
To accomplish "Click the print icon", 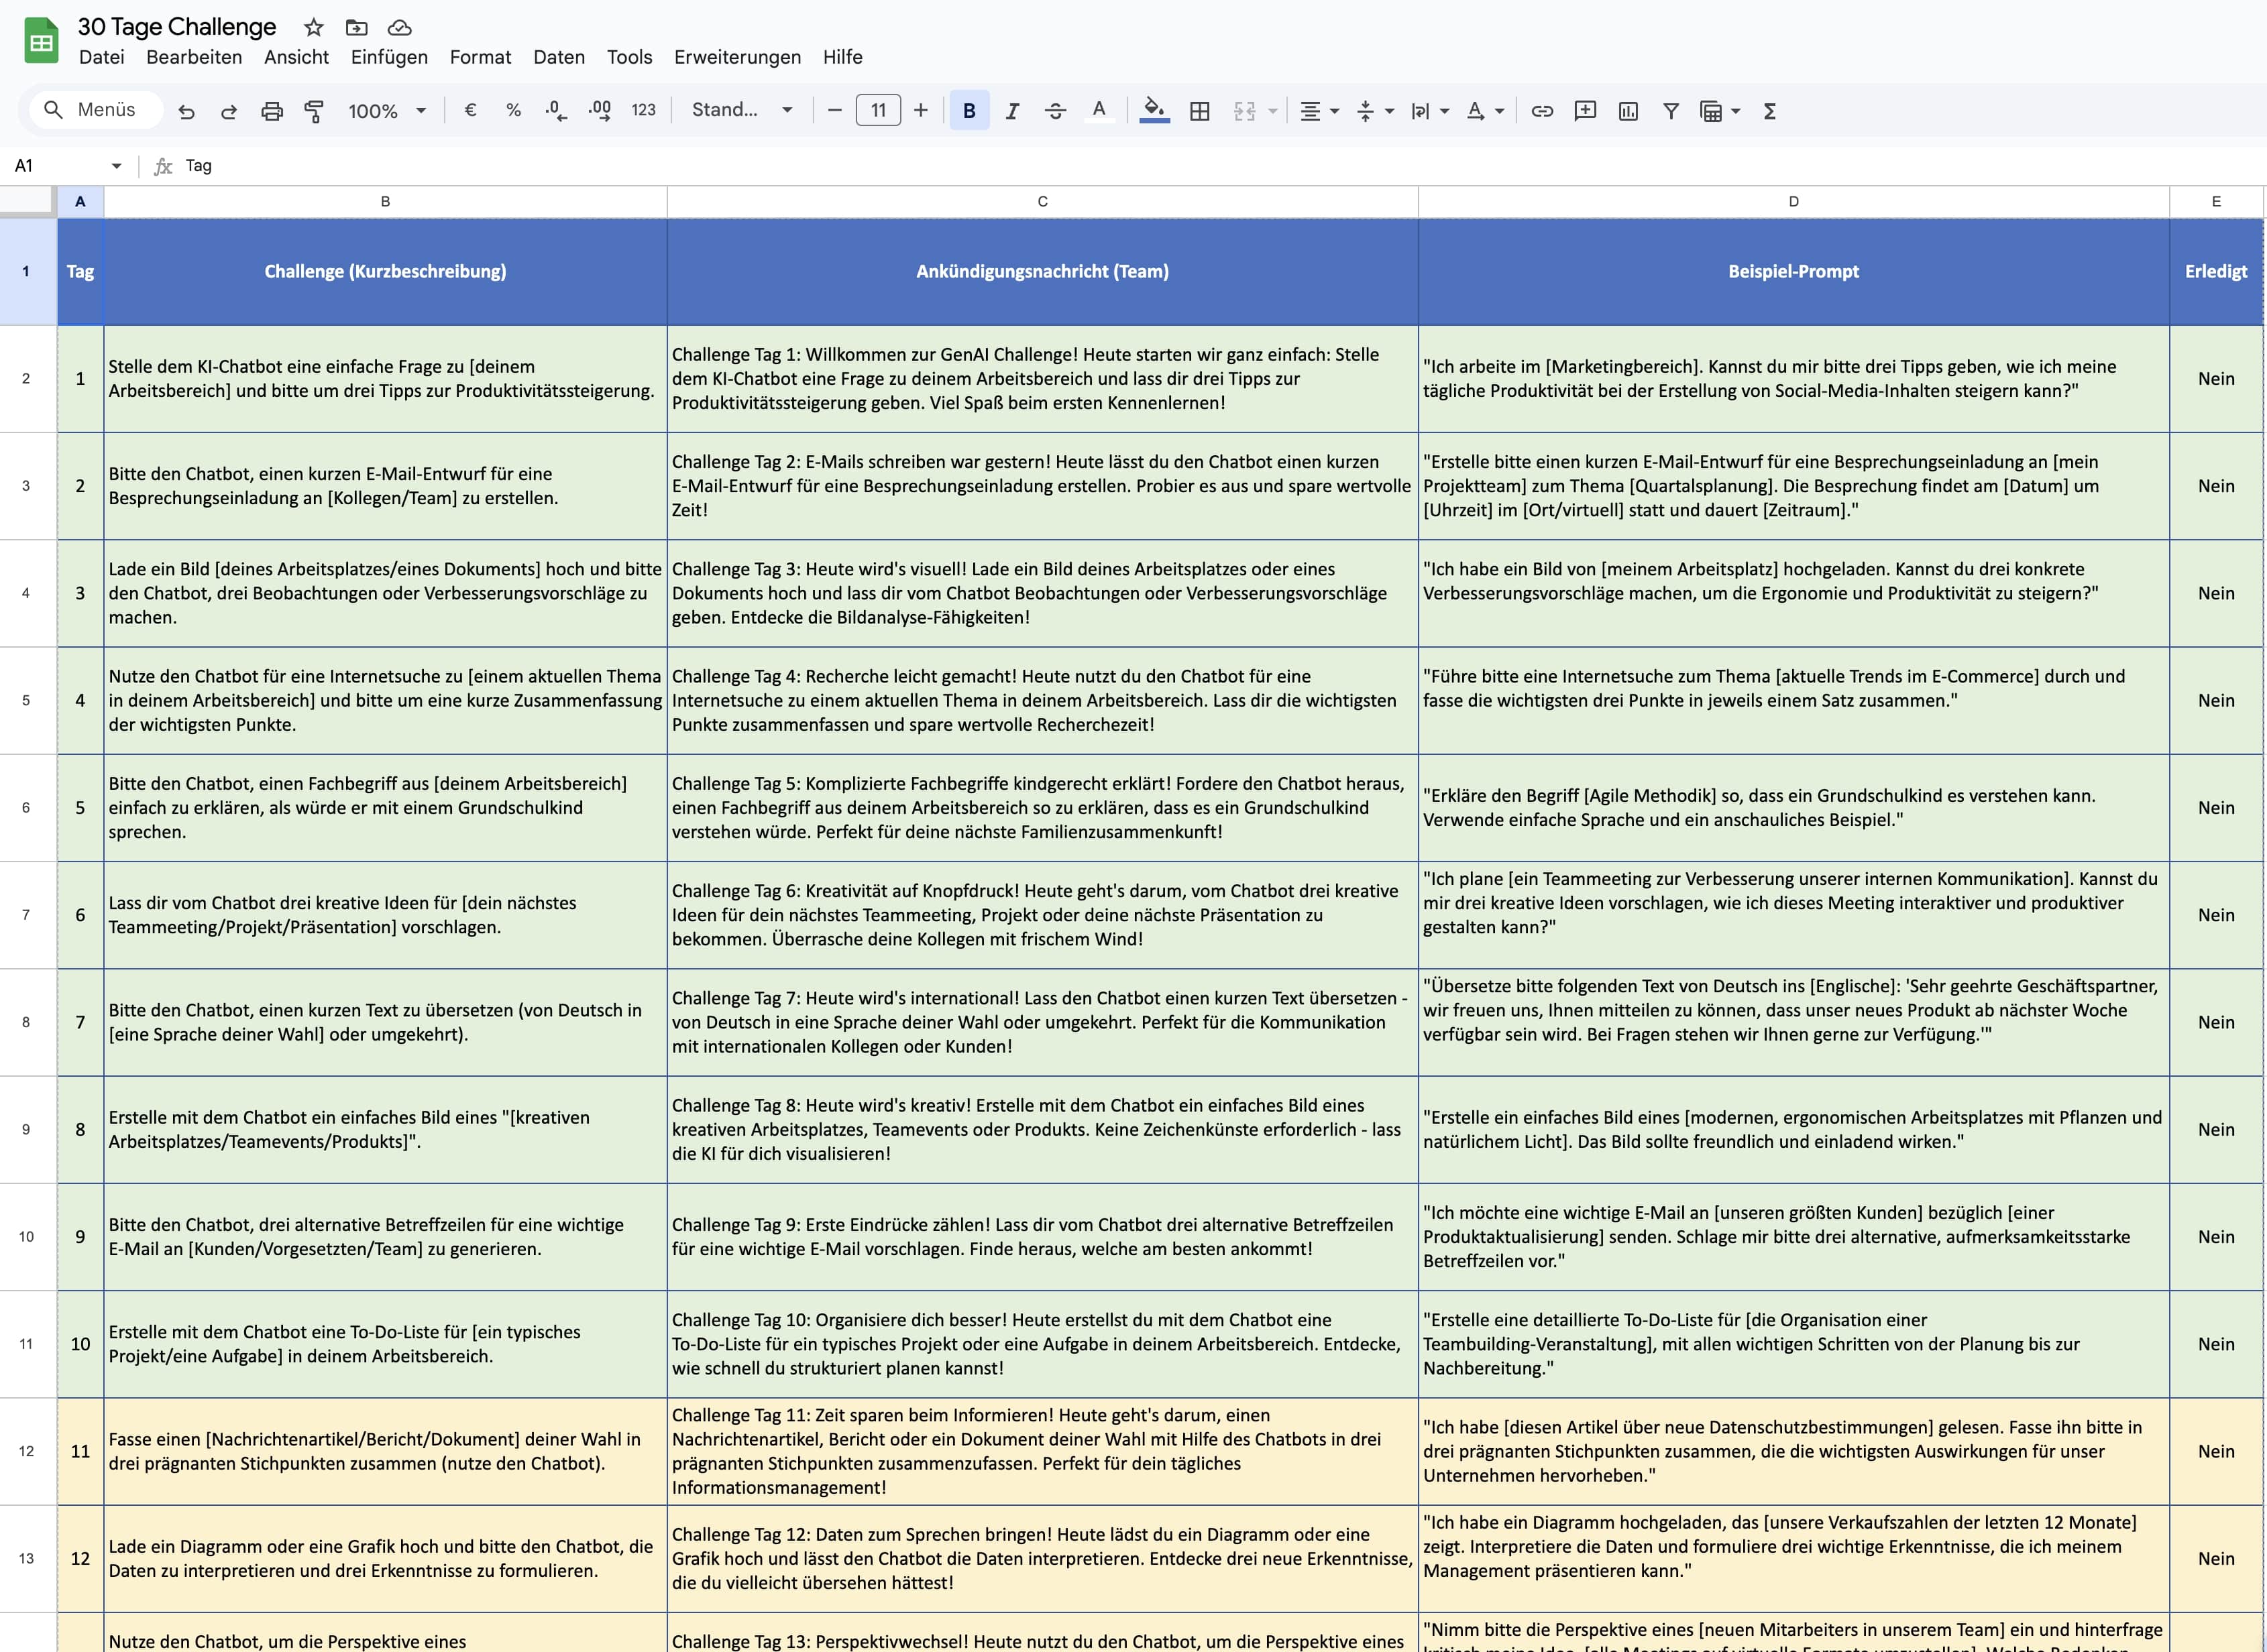I will click(x=271, y=111).
